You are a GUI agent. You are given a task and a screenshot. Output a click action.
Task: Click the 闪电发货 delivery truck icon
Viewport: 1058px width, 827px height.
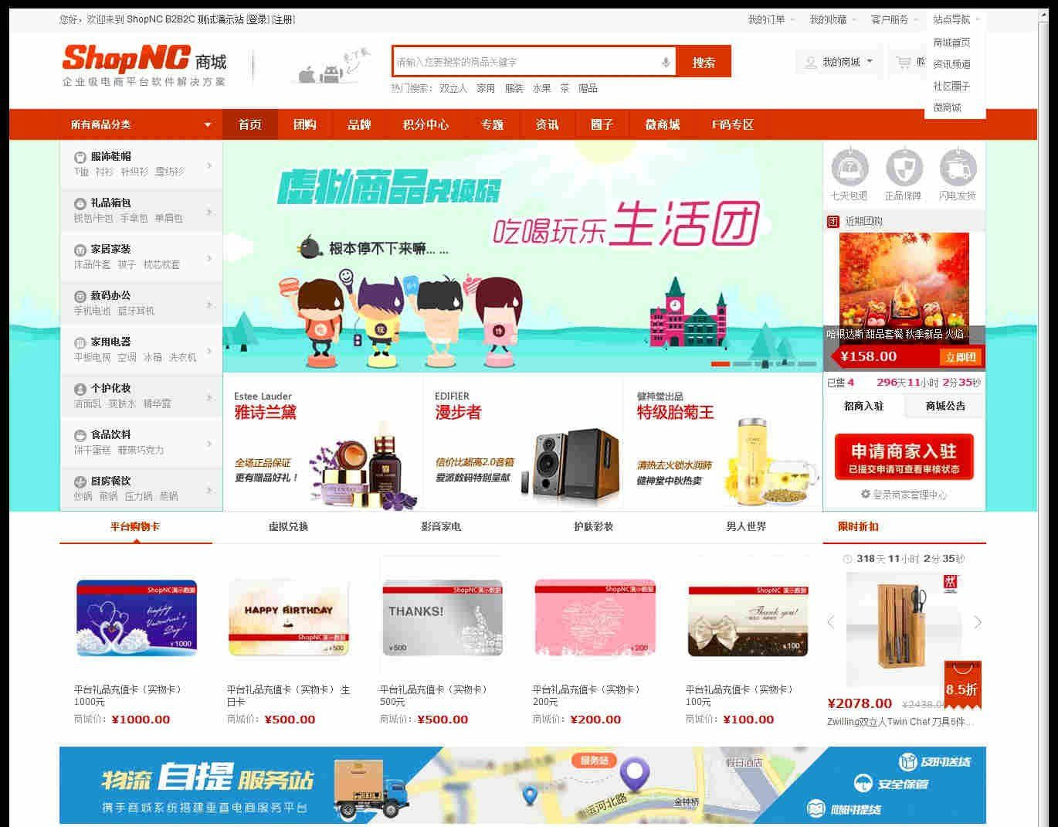(958, 168)
